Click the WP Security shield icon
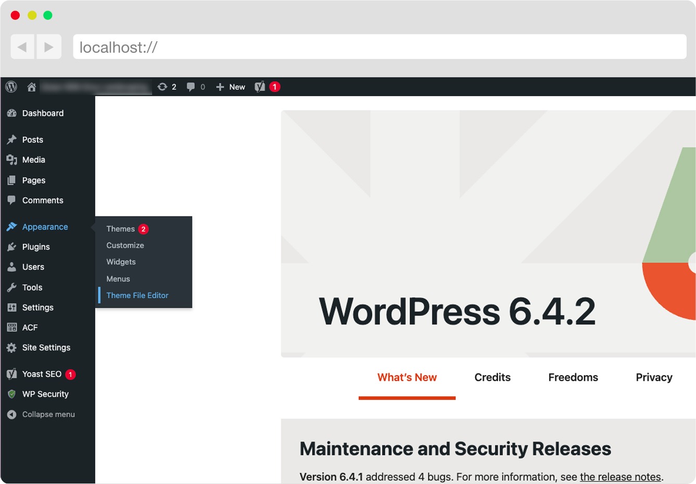The image size is (696, 484). (11, 394)
